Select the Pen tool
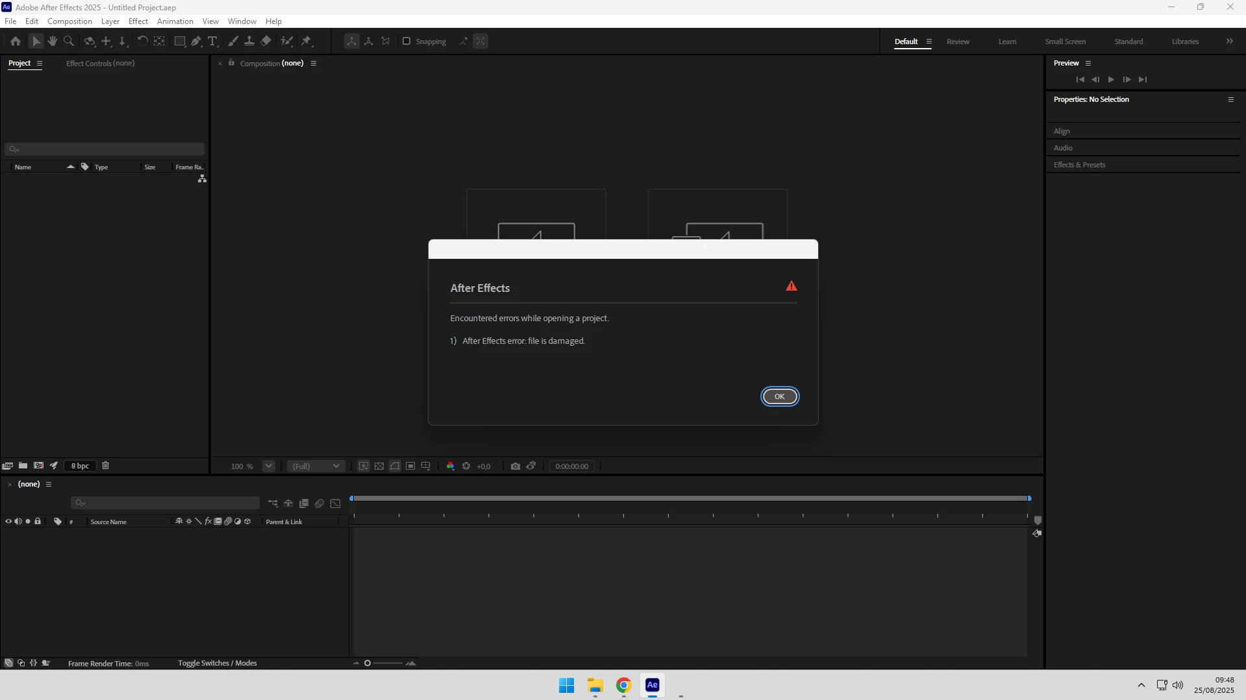This screenshot has height=700, width=1246. pos(196,41)
